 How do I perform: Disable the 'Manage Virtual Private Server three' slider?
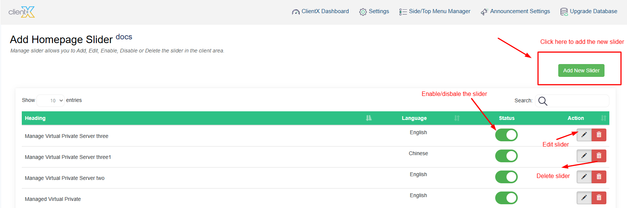point(506,135)
